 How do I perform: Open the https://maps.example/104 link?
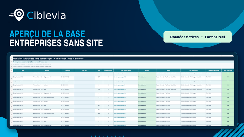[x=120, y=85]
